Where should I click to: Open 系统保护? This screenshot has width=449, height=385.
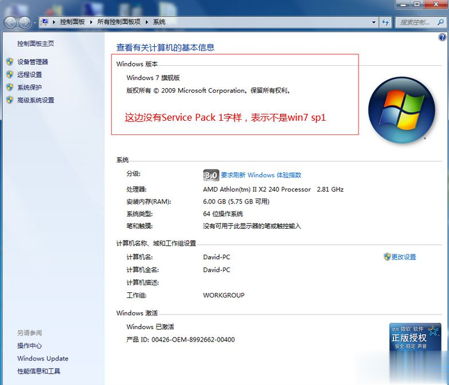(30, 87)
